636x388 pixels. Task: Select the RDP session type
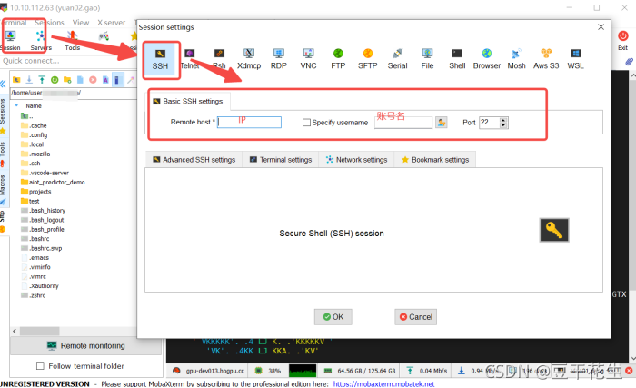point(279,59)
